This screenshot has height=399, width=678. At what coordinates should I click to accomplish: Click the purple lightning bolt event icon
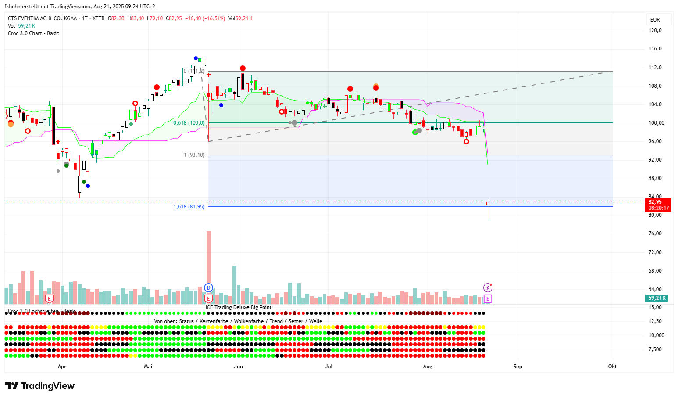pos(488,288)
